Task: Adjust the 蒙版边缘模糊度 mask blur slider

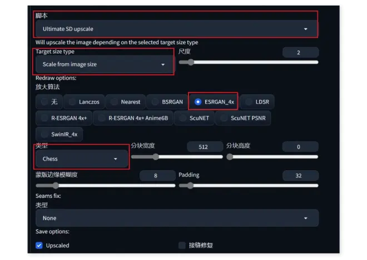Action: pyautogui.click(x=105, y=186)
